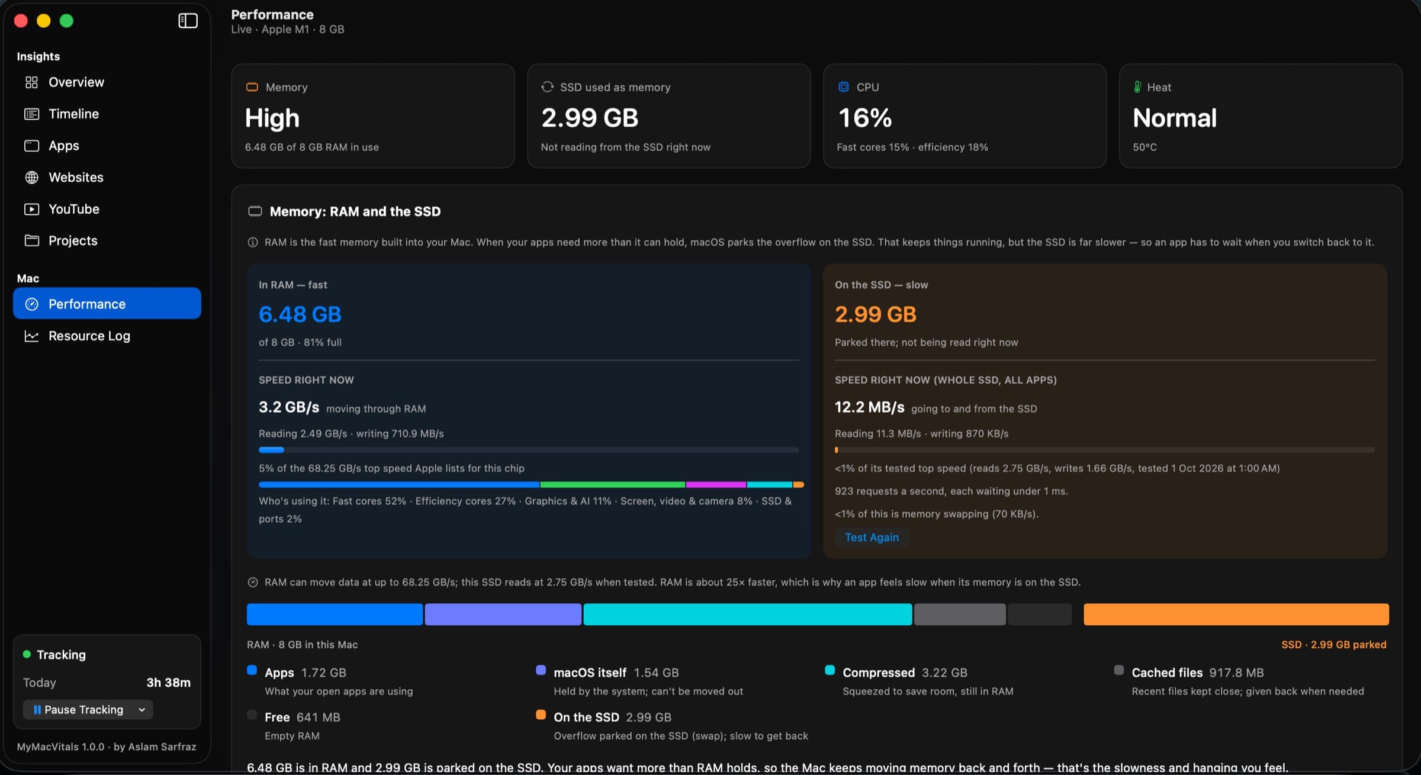Image resolution: width=1421 pixels, height=775 pixels.
Task: Click the orange Memory chip icon
Action: pyautogui.click(x=252, y=87)
